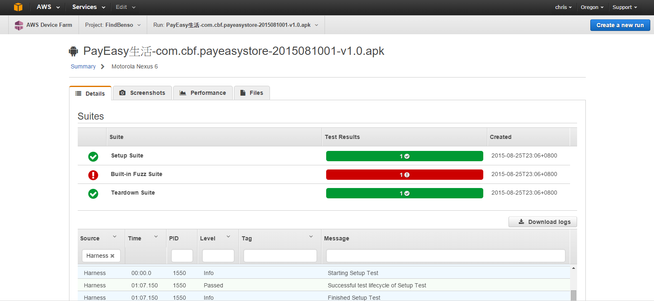This screenshot has height=301, width=654.
Task: Open the Teardown Suite row link
Action: click(x=133, y=193)
